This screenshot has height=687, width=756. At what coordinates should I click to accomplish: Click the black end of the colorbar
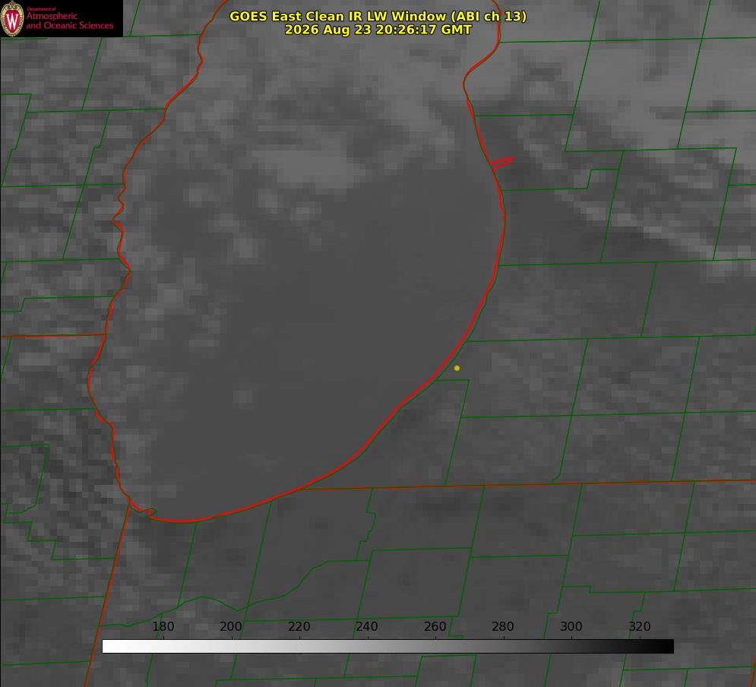click(667, 647)
